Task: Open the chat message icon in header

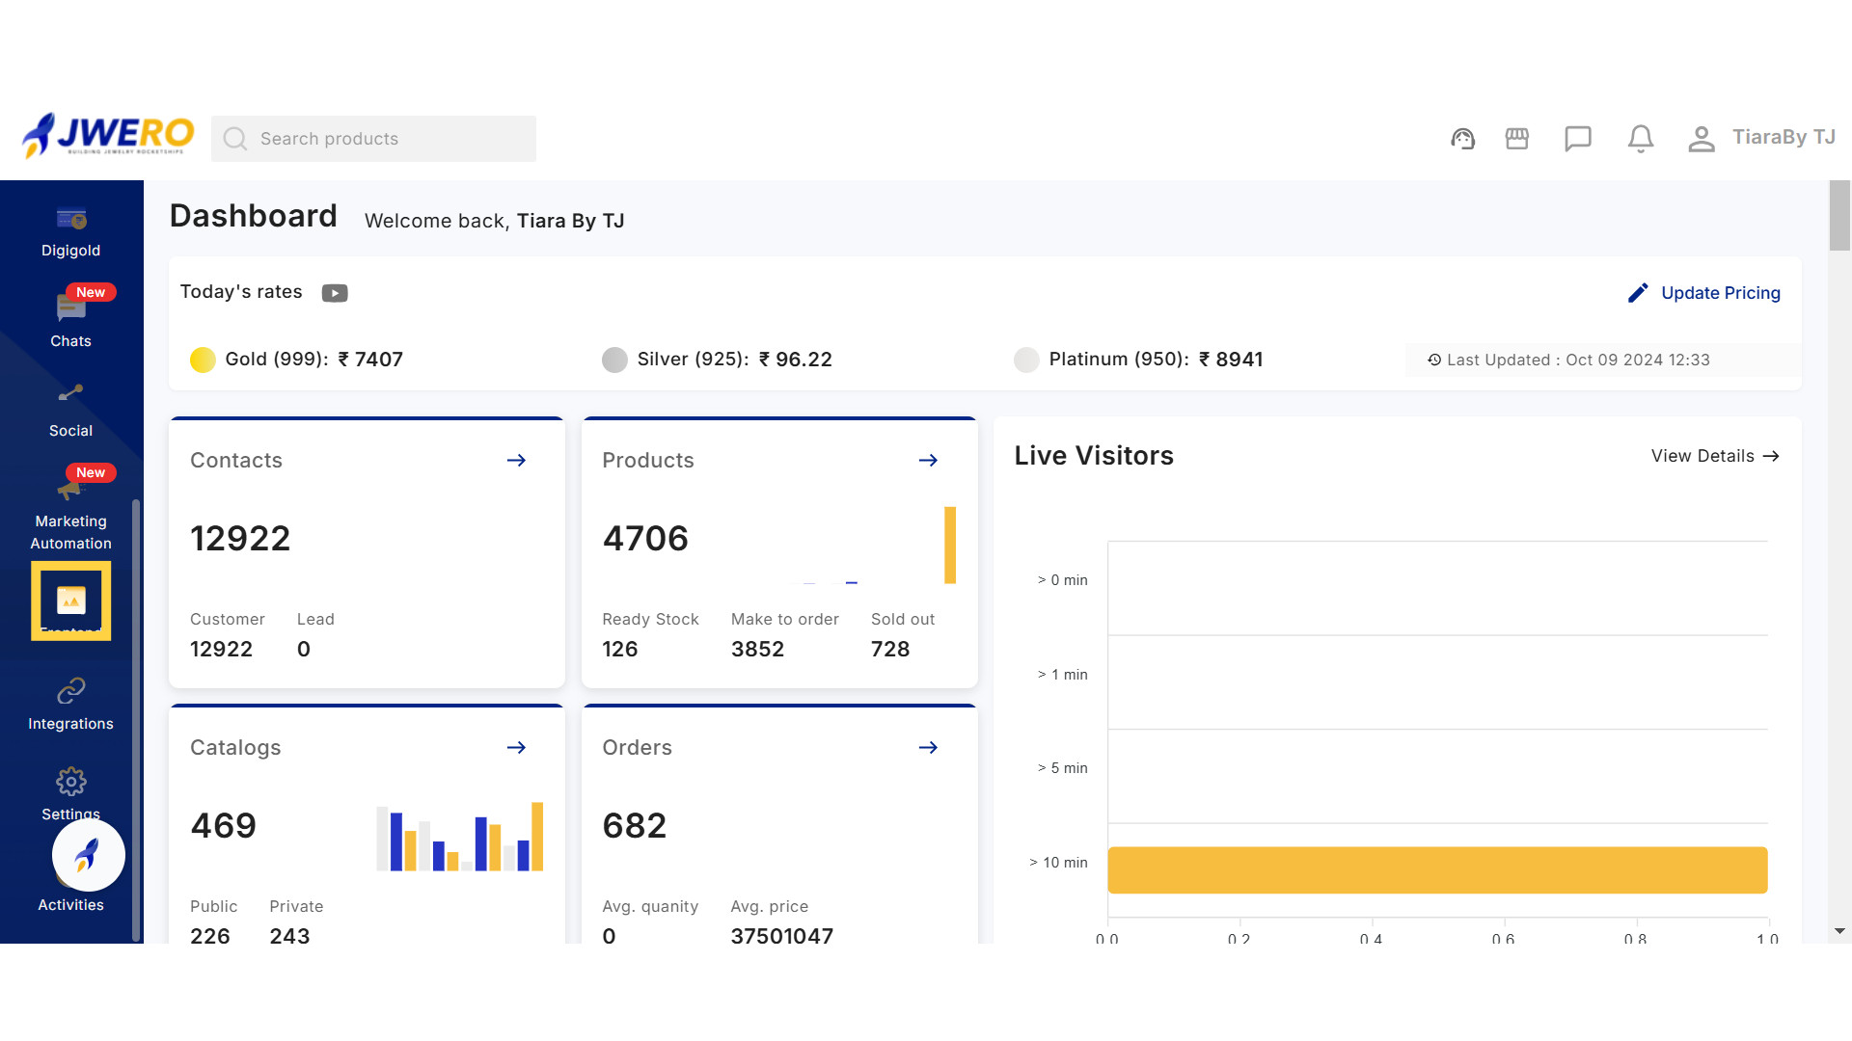Action: tap(1577, 139)
